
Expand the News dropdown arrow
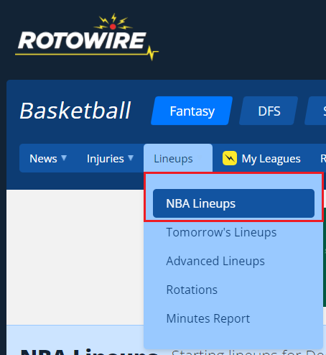tap(64, 158)
